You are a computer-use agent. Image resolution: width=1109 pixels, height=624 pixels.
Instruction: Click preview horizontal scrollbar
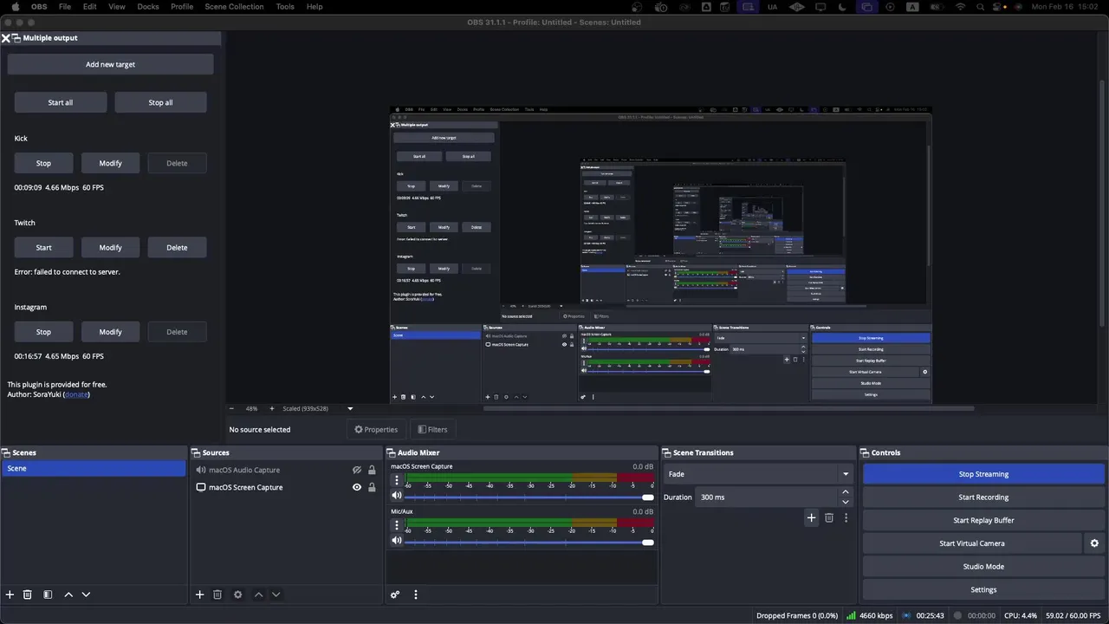tap(729, 408)
